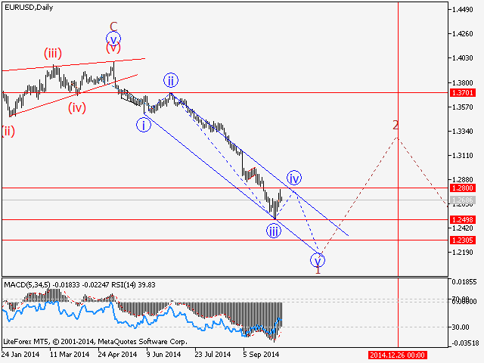Click the 30.00 RSI level label
The image size is (484, 363).
click(x=461, y=327)
